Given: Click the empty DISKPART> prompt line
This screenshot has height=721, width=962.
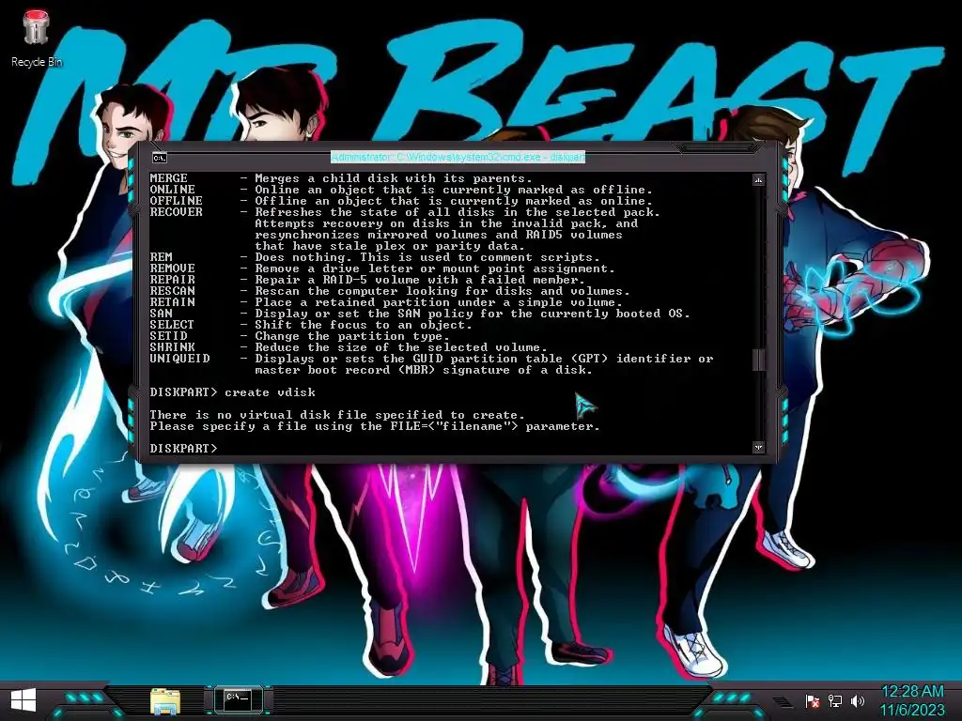Looking at the screenshot, I should coord(183,448).
